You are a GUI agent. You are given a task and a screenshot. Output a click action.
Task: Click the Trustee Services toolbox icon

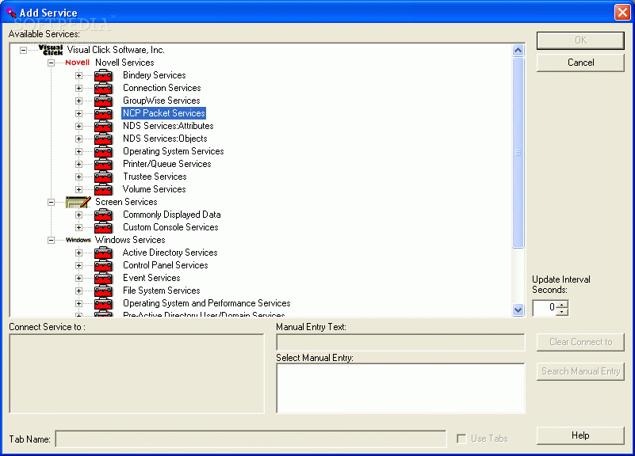103,177
